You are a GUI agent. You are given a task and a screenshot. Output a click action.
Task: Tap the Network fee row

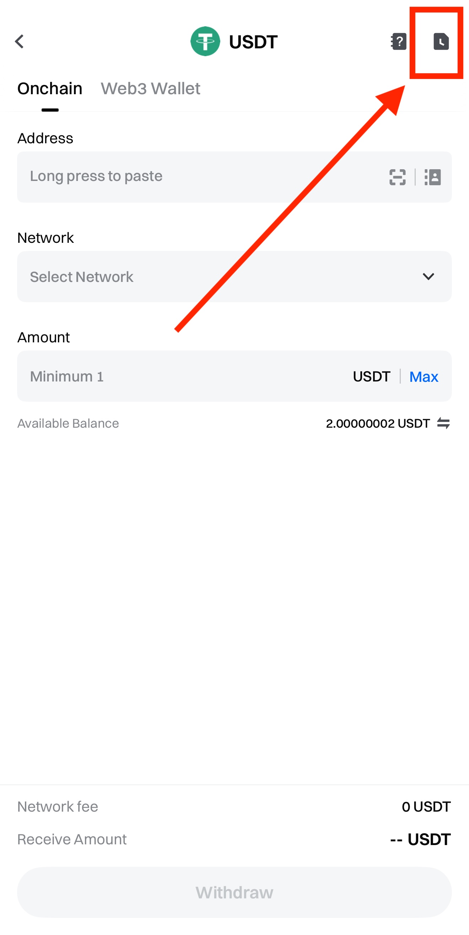tap(234, 807)
